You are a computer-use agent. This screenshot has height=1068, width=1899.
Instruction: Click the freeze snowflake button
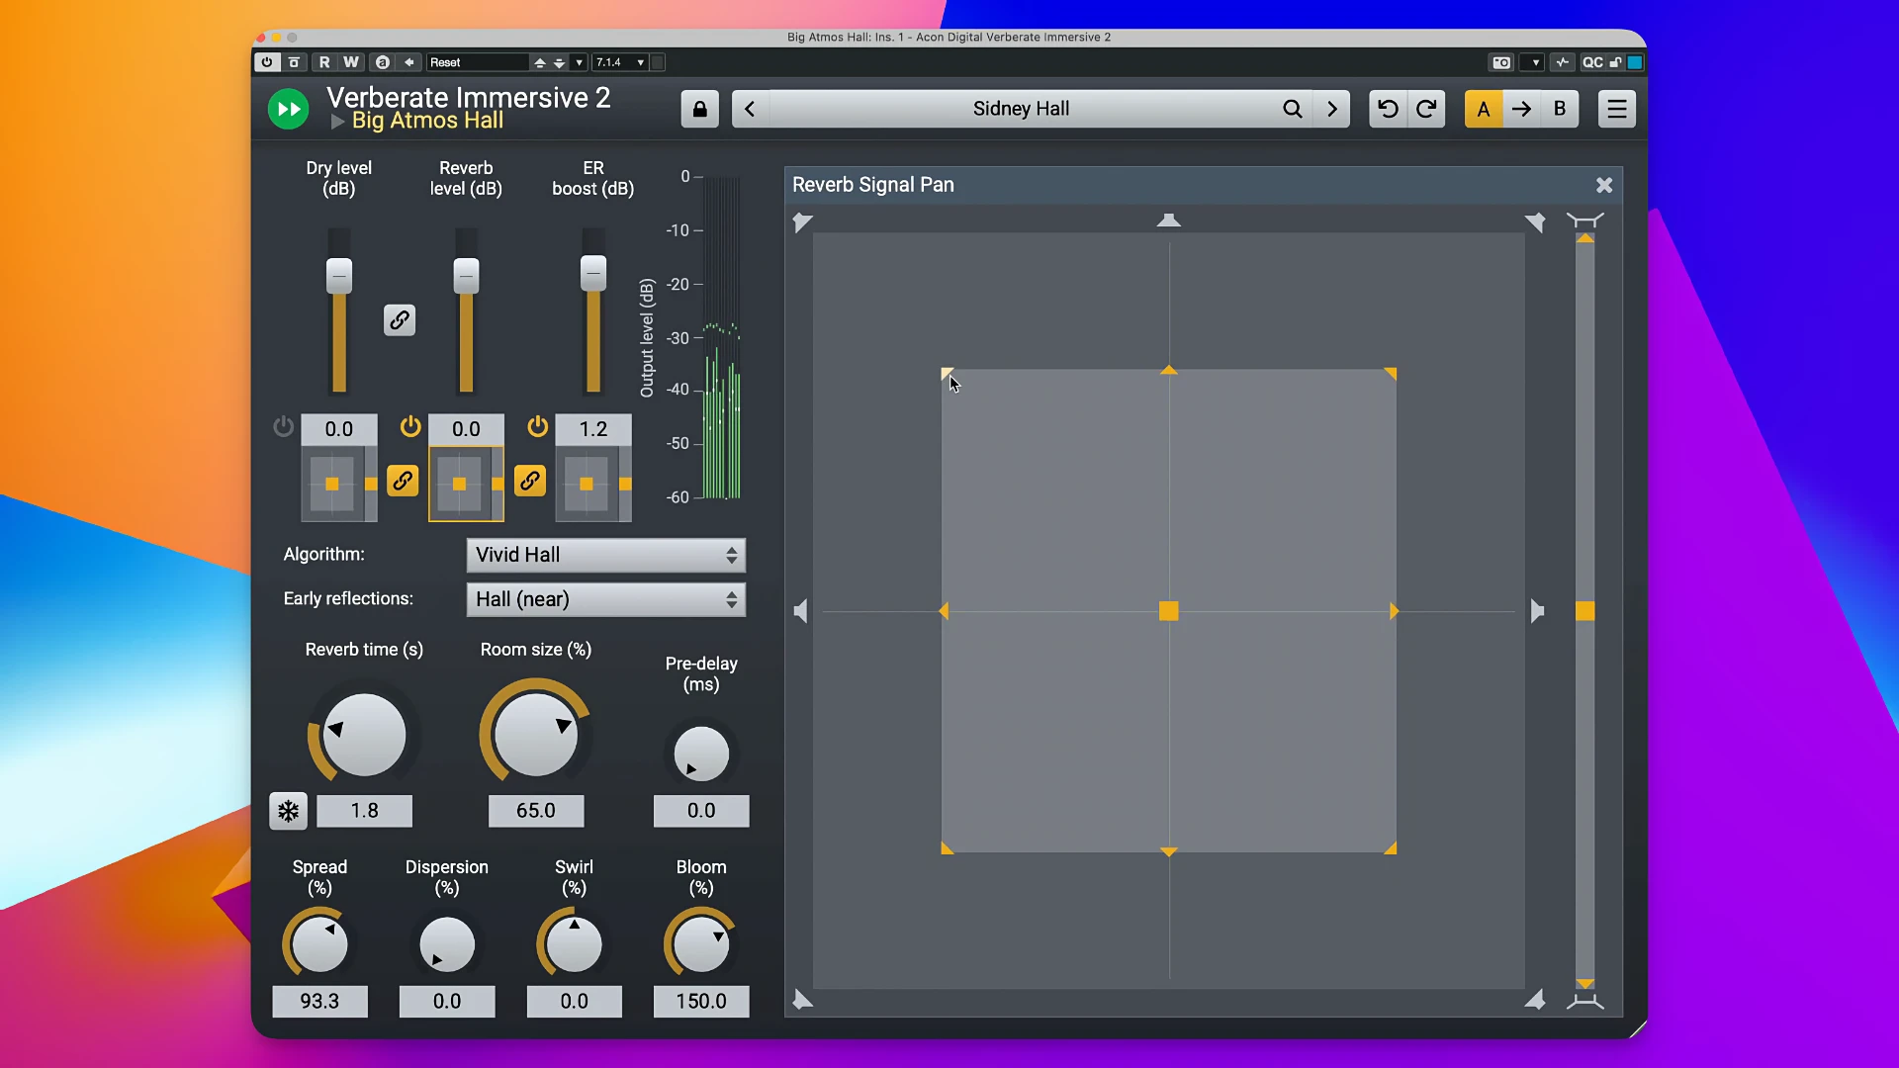coord(289,811)
